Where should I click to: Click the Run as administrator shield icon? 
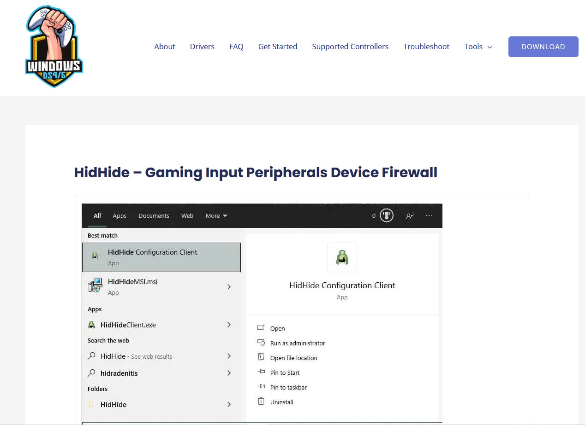[261, 343]
